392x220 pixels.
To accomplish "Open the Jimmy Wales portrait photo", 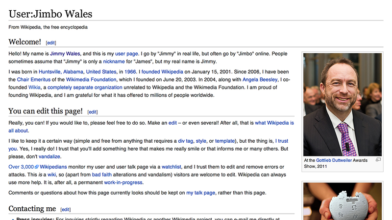I will point(343,105).
